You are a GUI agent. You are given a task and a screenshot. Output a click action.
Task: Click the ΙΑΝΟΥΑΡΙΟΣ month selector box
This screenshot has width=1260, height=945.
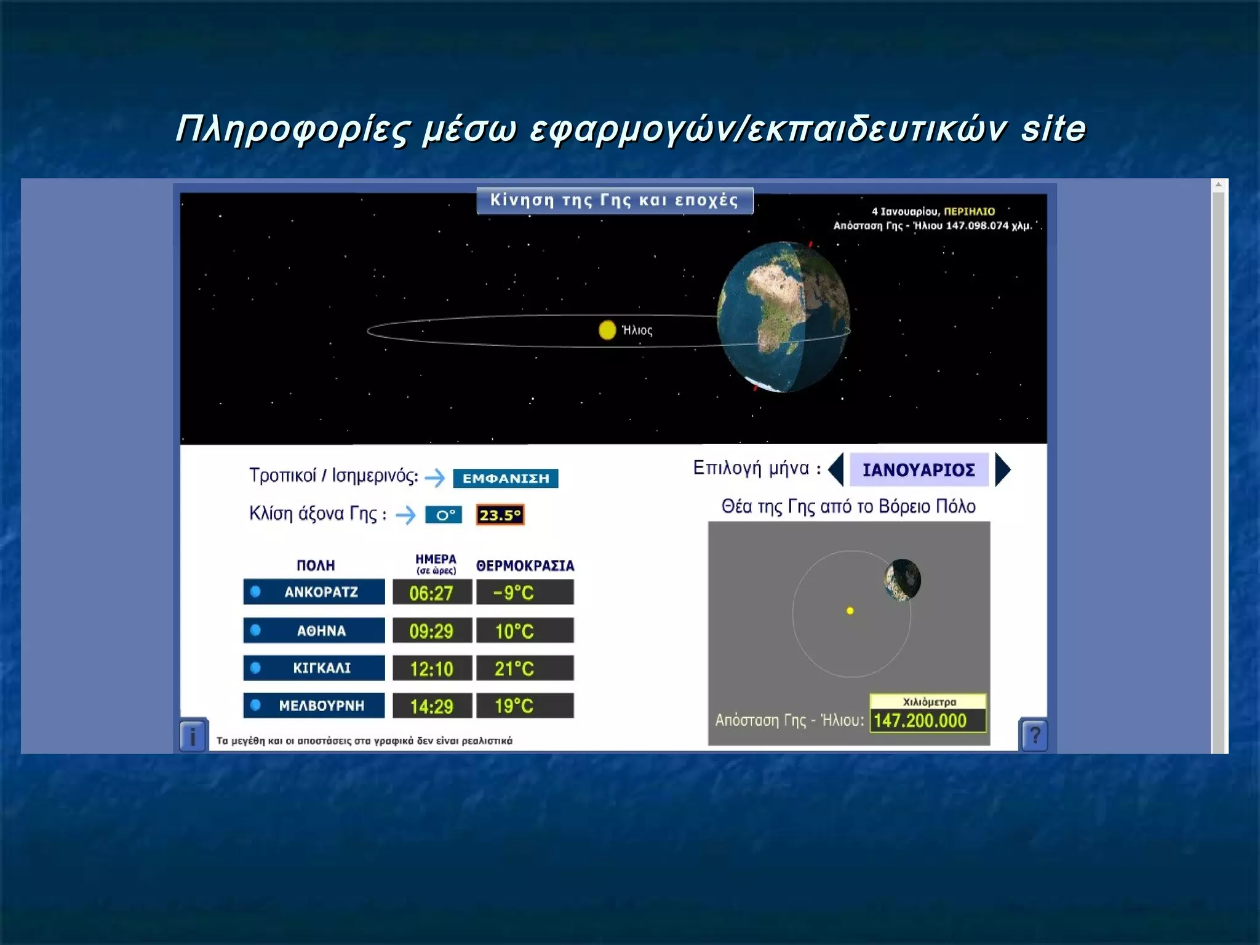[x=919, y=469]
